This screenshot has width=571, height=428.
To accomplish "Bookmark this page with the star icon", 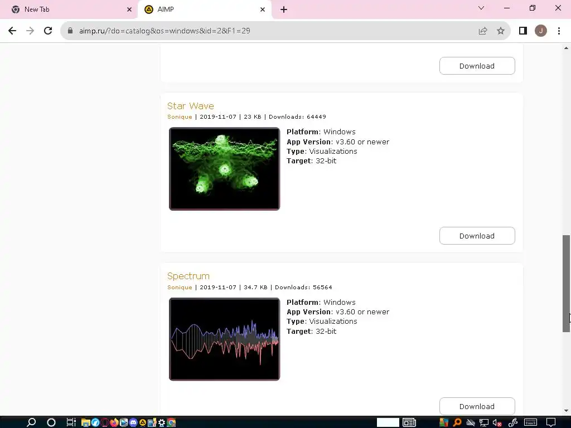I will pyautogui.click(x=501, y=31).
